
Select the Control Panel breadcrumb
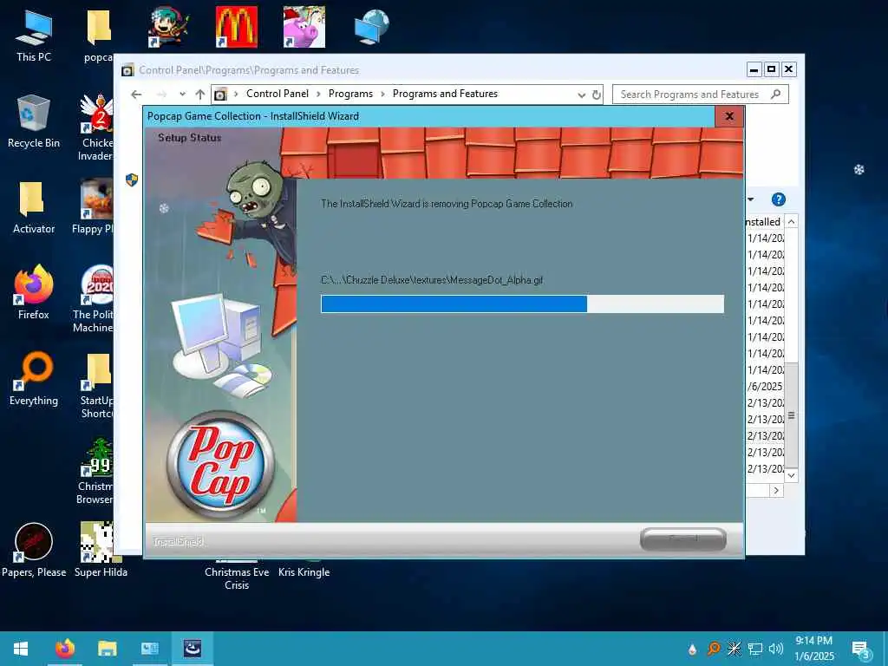[x=277, y=94]
